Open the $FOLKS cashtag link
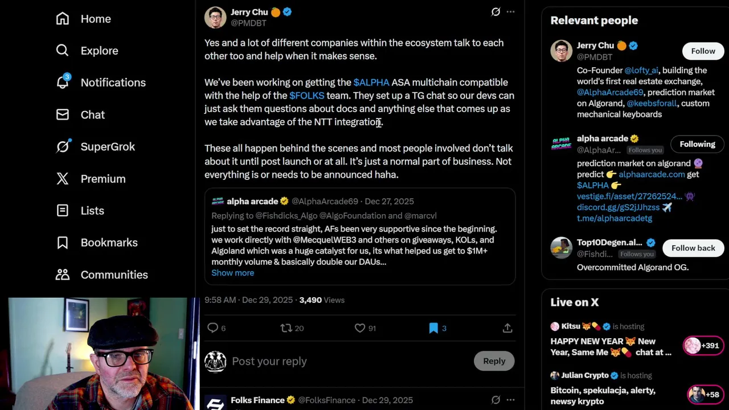Viewport: 729px width, 410px height. pos(306,96)
